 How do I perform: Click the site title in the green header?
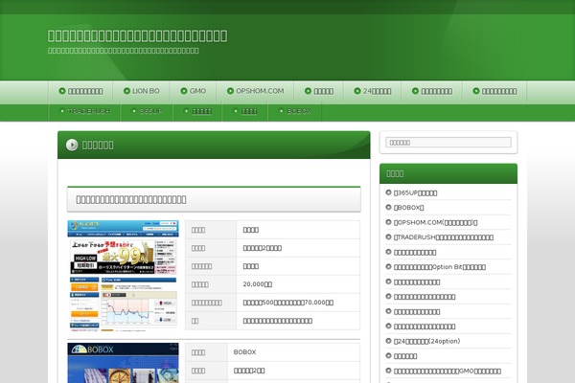pyautogui.click(x=137, y=36)
